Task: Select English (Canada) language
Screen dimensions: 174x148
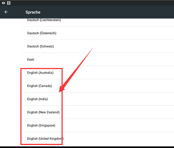Action: 98,86
